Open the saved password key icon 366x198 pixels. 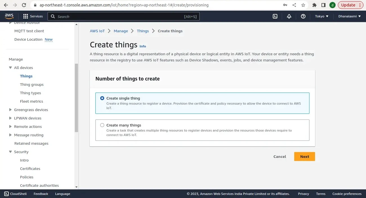pyautogui.click(x=285, y=5)
